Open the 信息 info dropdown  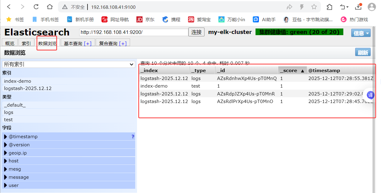pos(361,33)
